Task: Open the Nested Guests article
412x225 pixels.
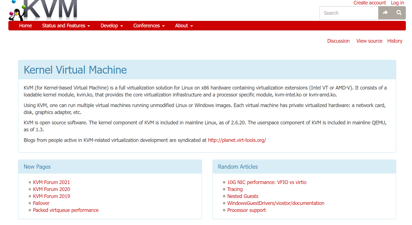Action: pyautogui.click(x=243, y=196)
